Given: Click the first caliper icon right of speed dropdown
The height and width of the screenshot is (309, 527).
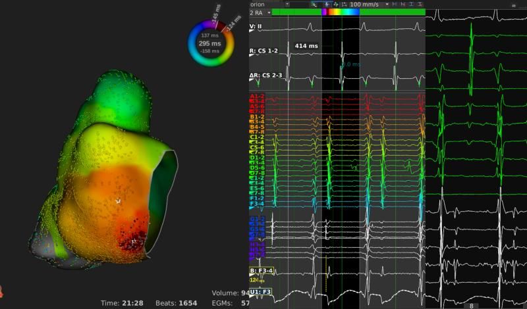Looking at the screenshot, I should click(x=394, y=4).
